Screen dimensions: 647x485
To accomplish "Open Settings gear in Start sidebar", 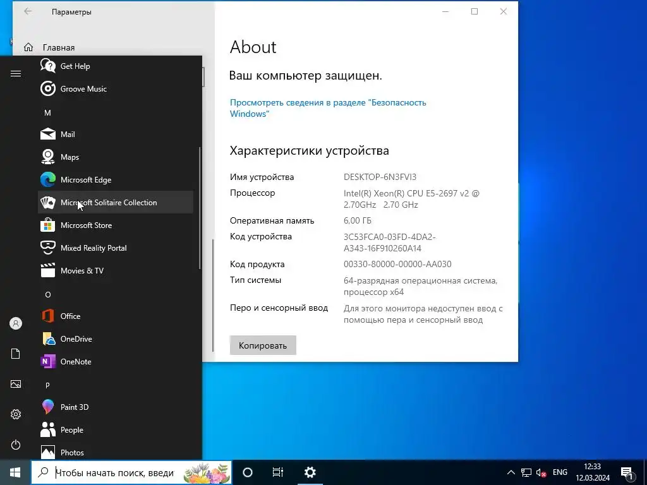I will point(16,414).
